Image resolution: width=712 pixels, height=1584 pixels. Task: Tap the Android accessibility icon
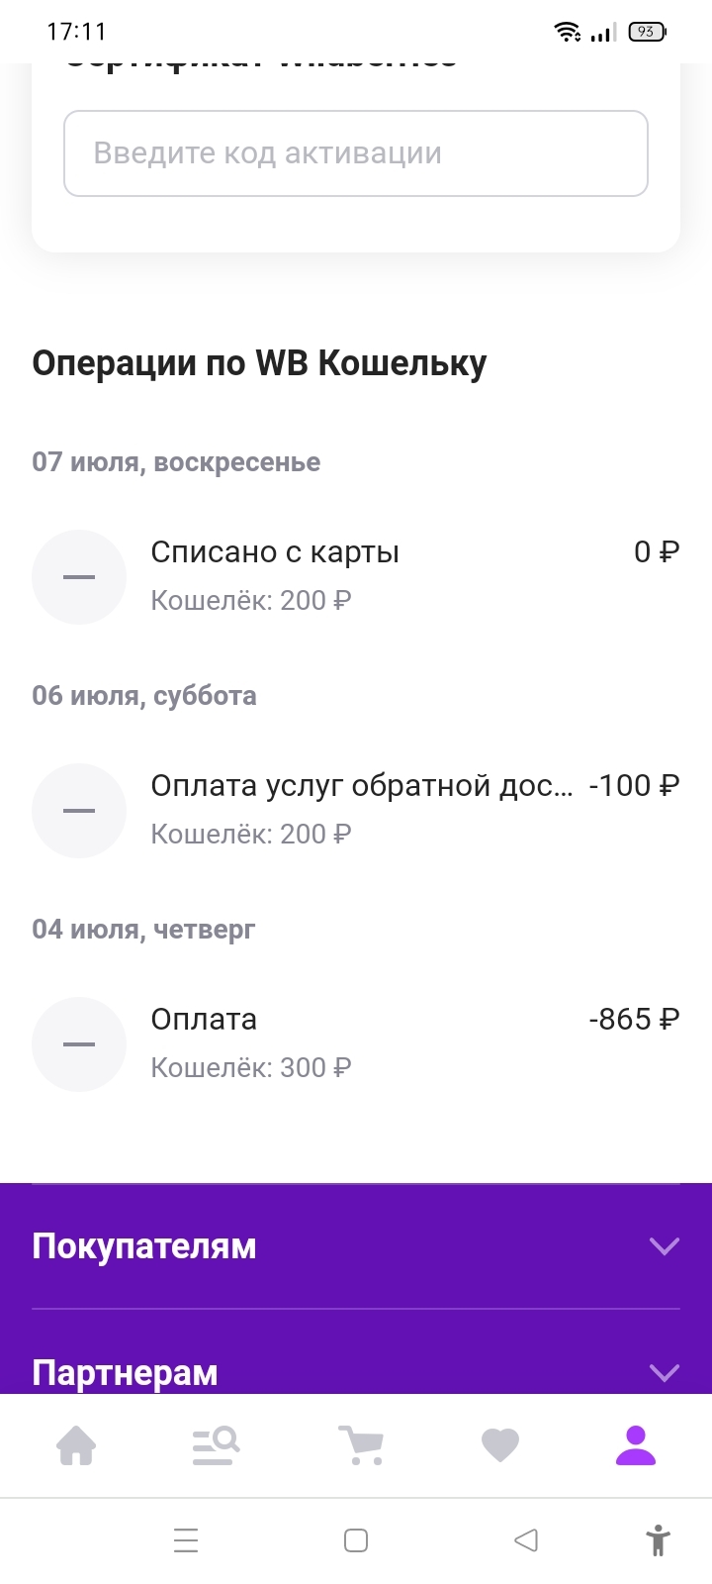[658, 1540]
